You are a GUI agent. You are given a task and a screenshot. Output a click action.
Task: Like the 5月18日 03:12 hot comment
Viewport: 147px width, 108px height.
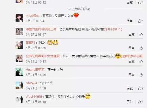coord(140,2)
